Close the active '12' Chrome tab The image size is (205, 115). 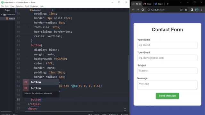coord(140,4)
